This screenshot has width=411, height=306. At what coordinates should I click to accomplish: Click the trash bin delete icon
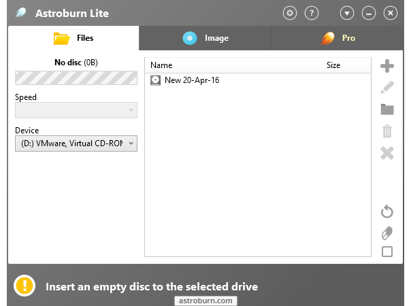tap(387, 131)
